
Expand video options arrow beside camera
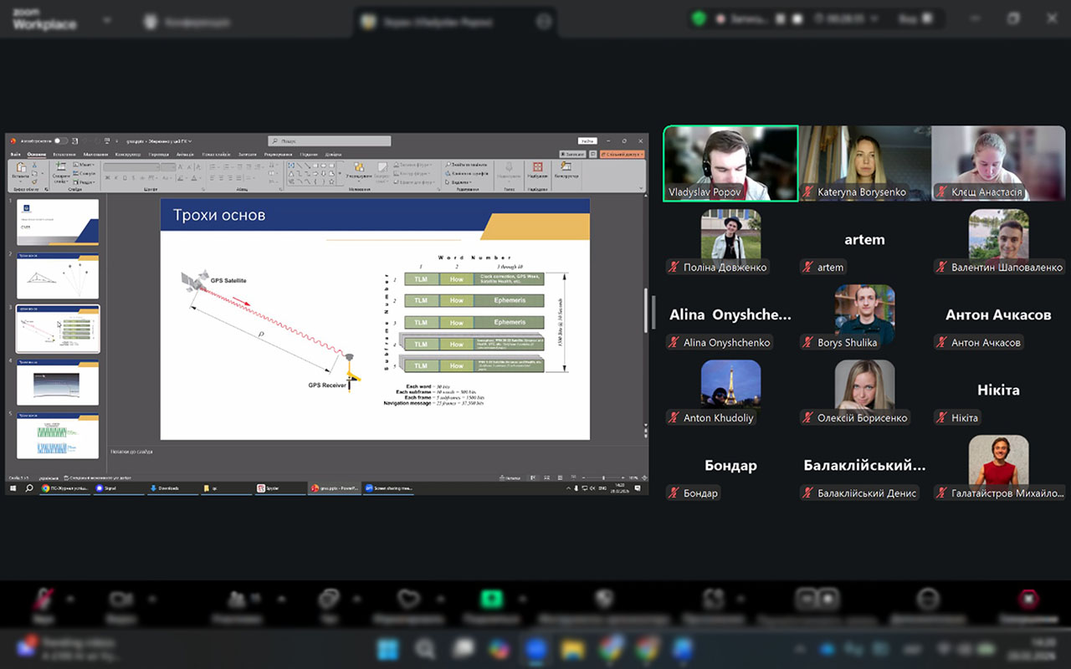click(152, 599)
